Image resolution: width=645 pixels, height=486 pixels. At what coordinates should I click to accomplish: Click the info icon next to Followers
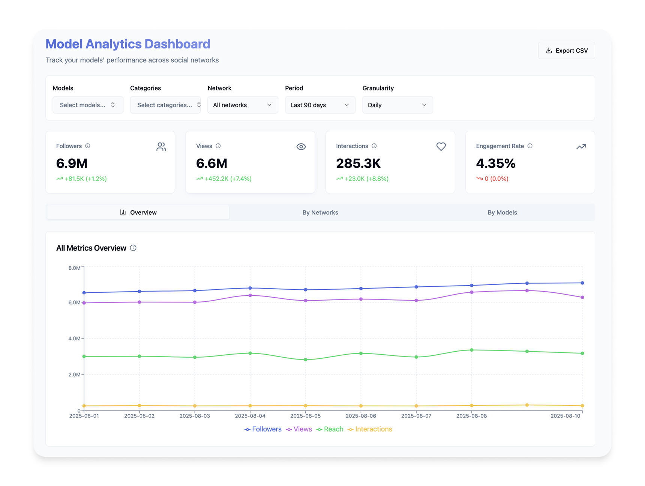click(88, 146)
